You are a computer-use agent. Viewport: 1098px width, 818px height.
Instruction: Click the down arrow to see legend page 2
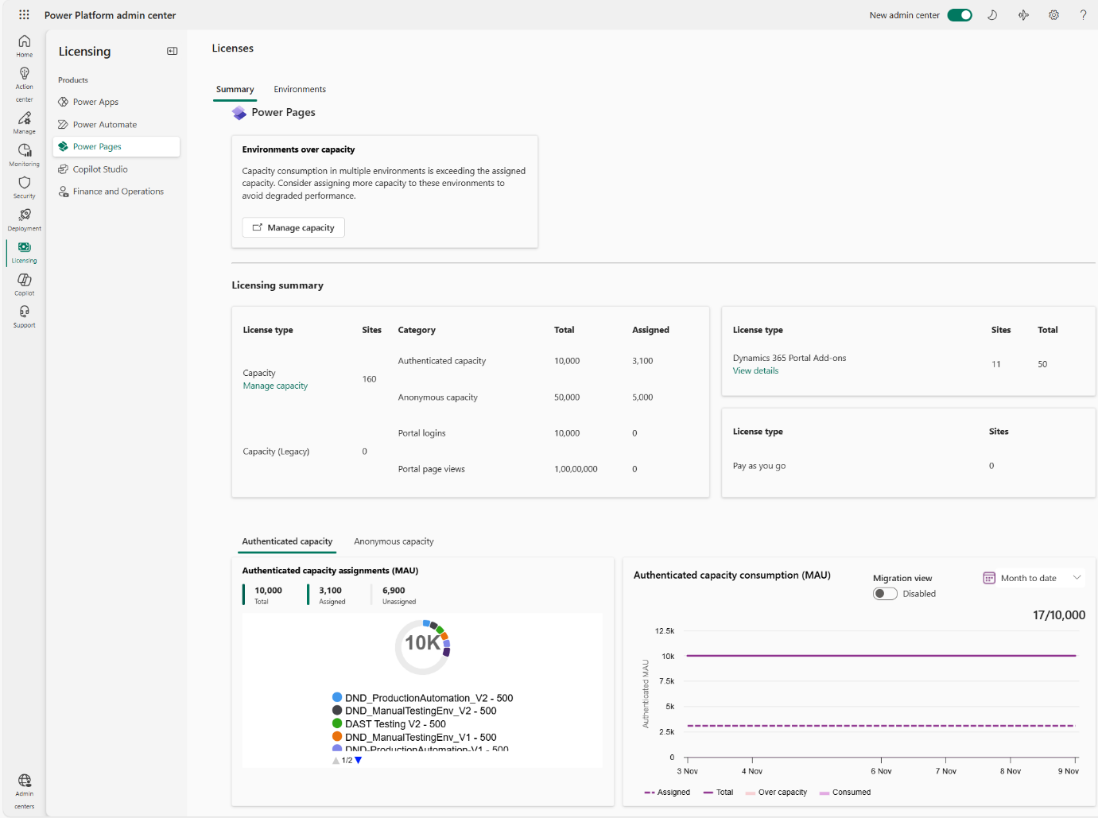click(x=358, y=760)
